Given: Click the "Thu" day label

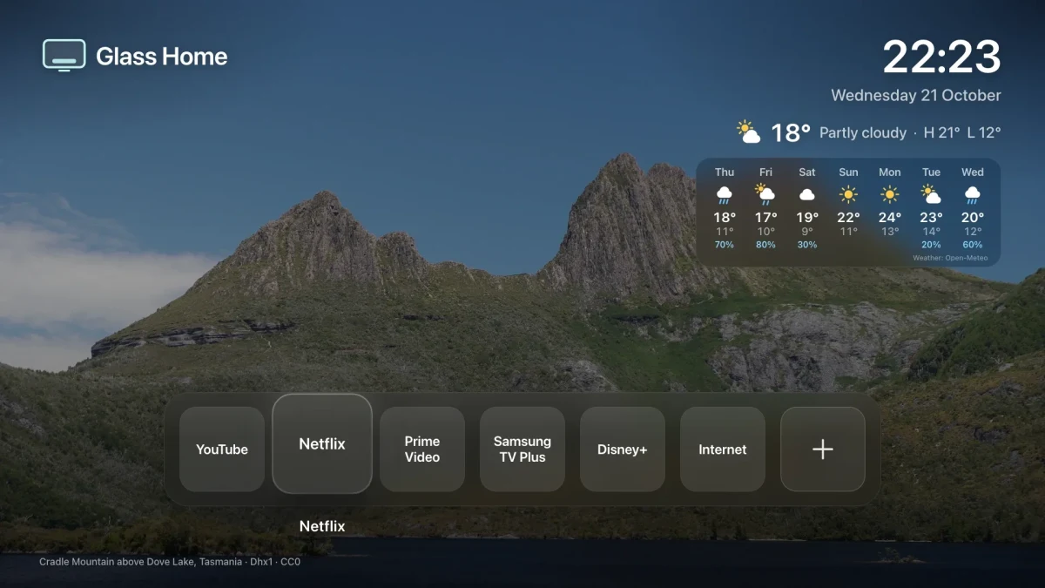Looking at the screenshot, I should [725, 172].
